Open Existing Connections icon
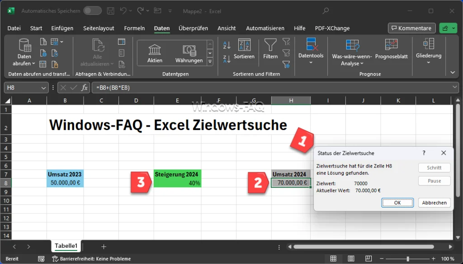 pos(55,64)
